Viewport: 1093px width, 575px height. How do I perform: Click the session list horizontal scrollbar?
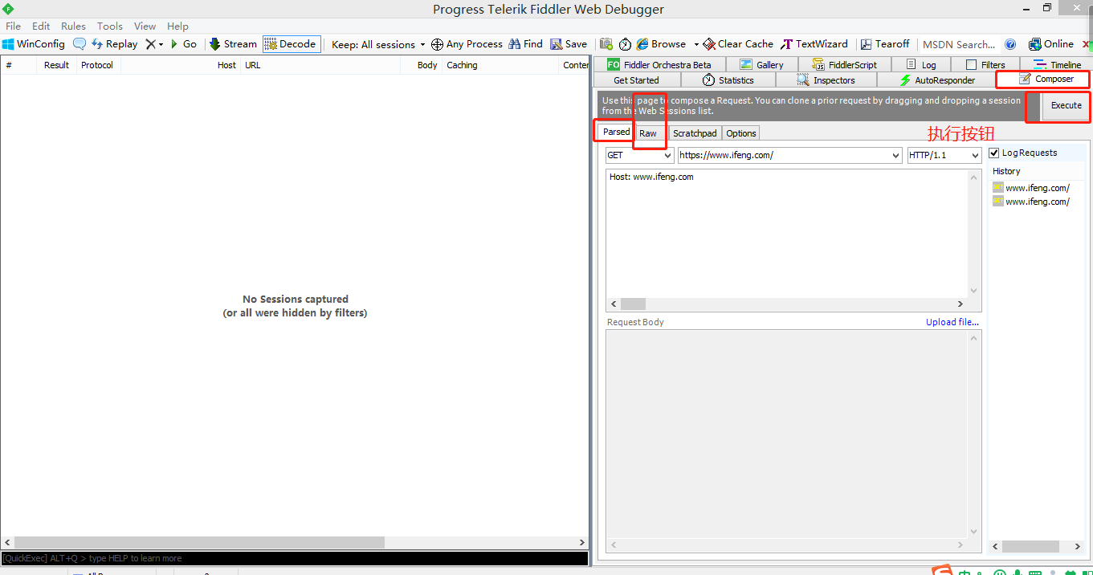(x=294, y=543)
